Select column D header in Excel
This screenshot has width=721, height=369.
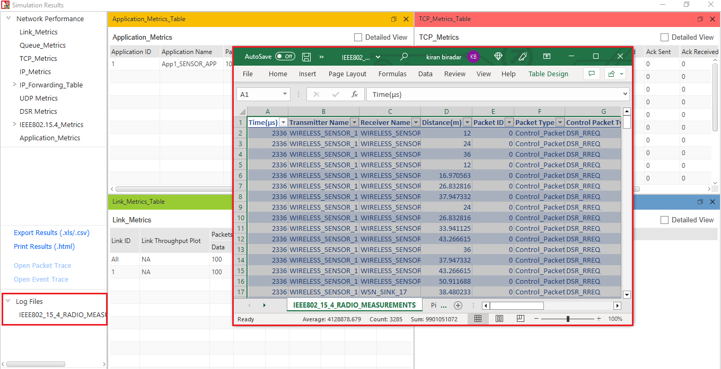point(446,112)
